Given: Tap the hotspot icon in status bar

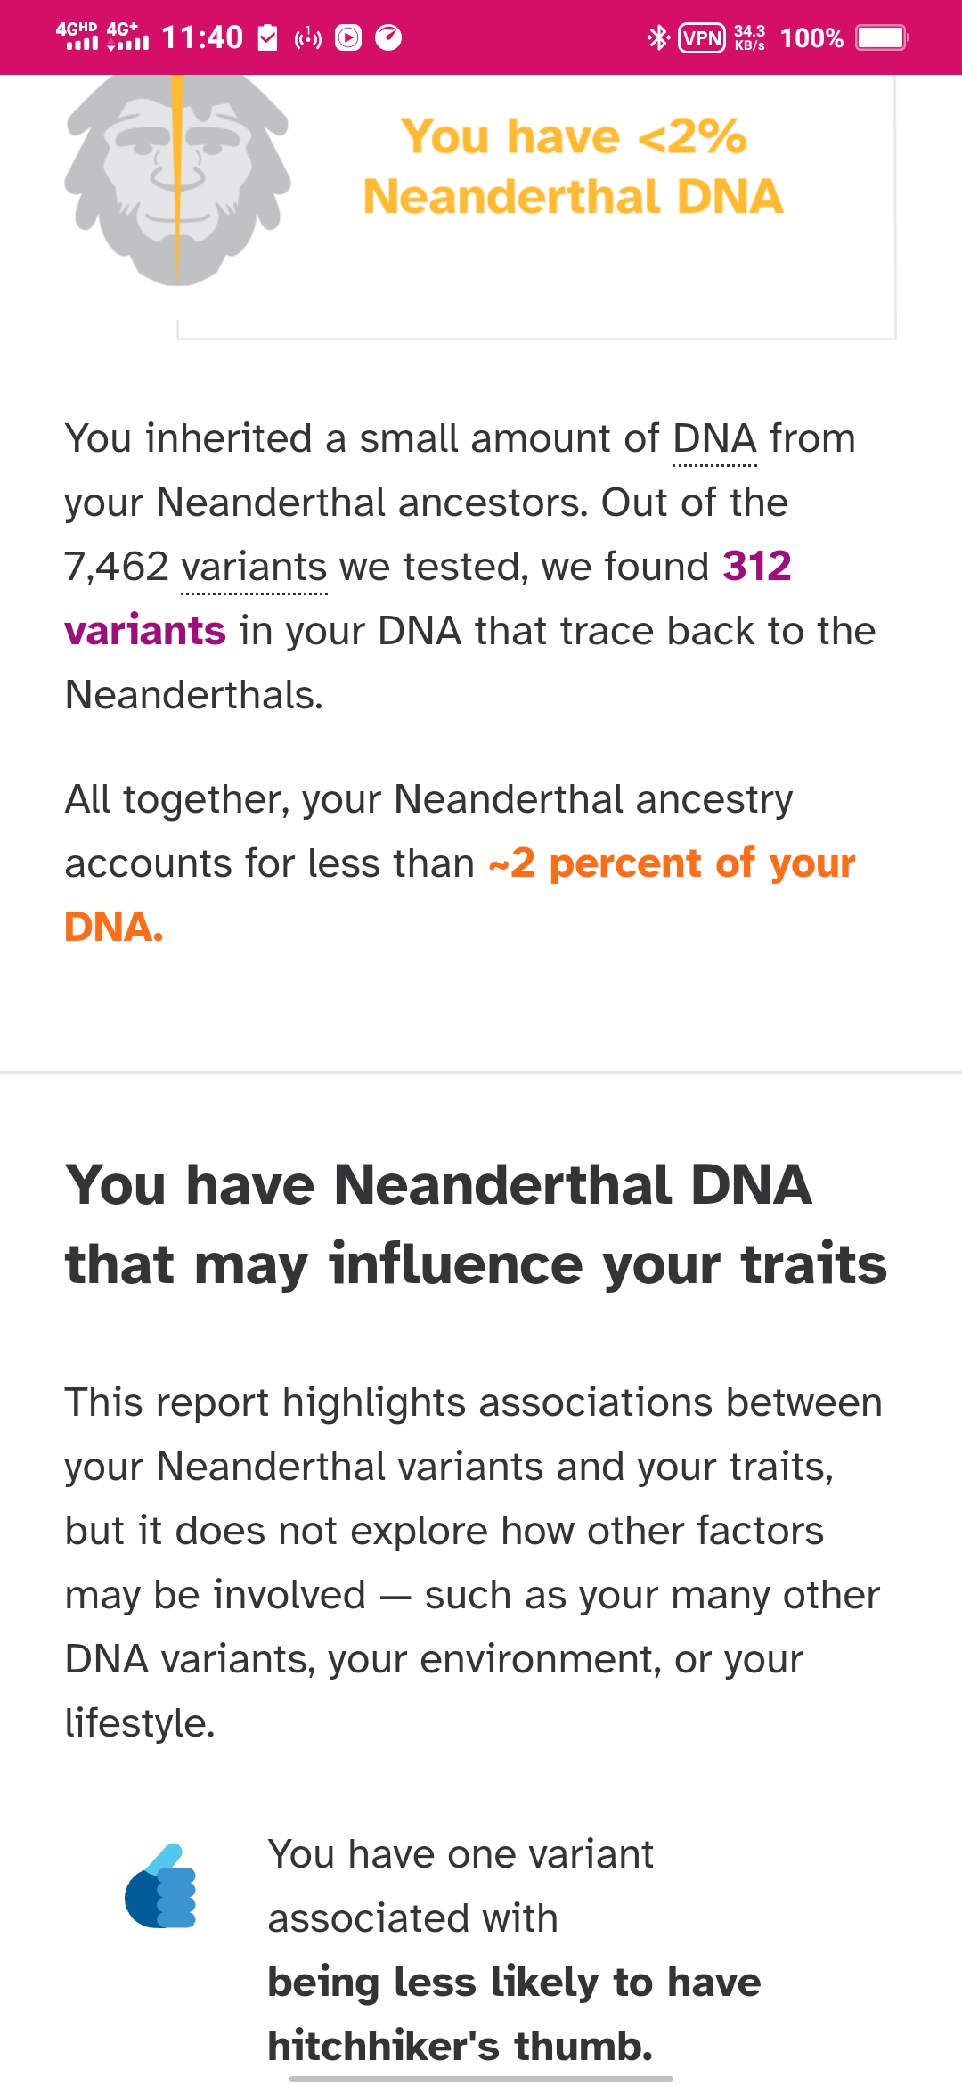Looking at the screenshot, I should (308, 37).
